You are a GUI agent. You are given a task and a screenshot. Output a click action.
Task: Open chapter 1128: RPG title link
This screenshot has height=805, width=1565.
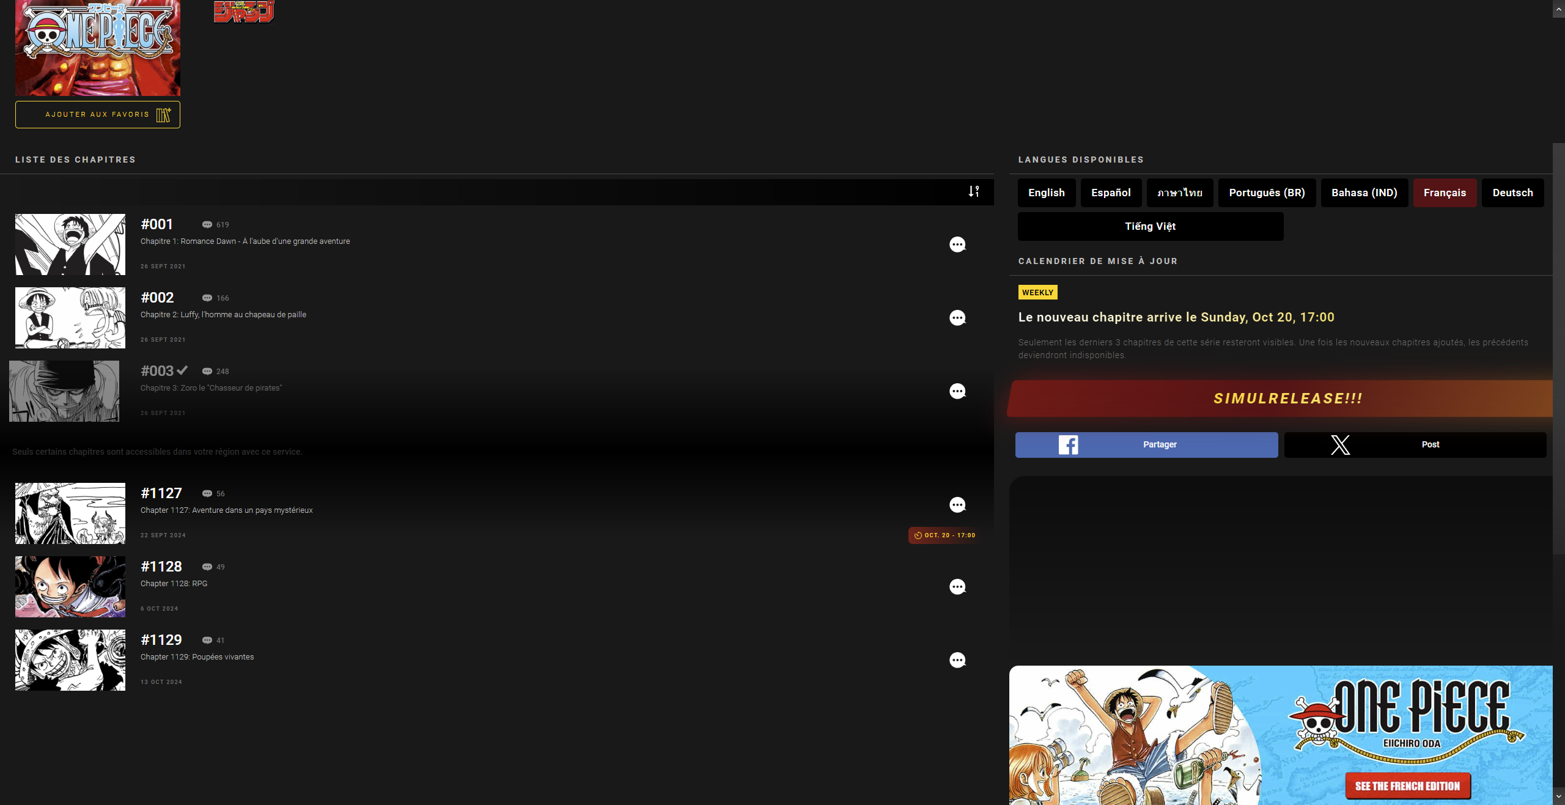click(x=174, y=584)
